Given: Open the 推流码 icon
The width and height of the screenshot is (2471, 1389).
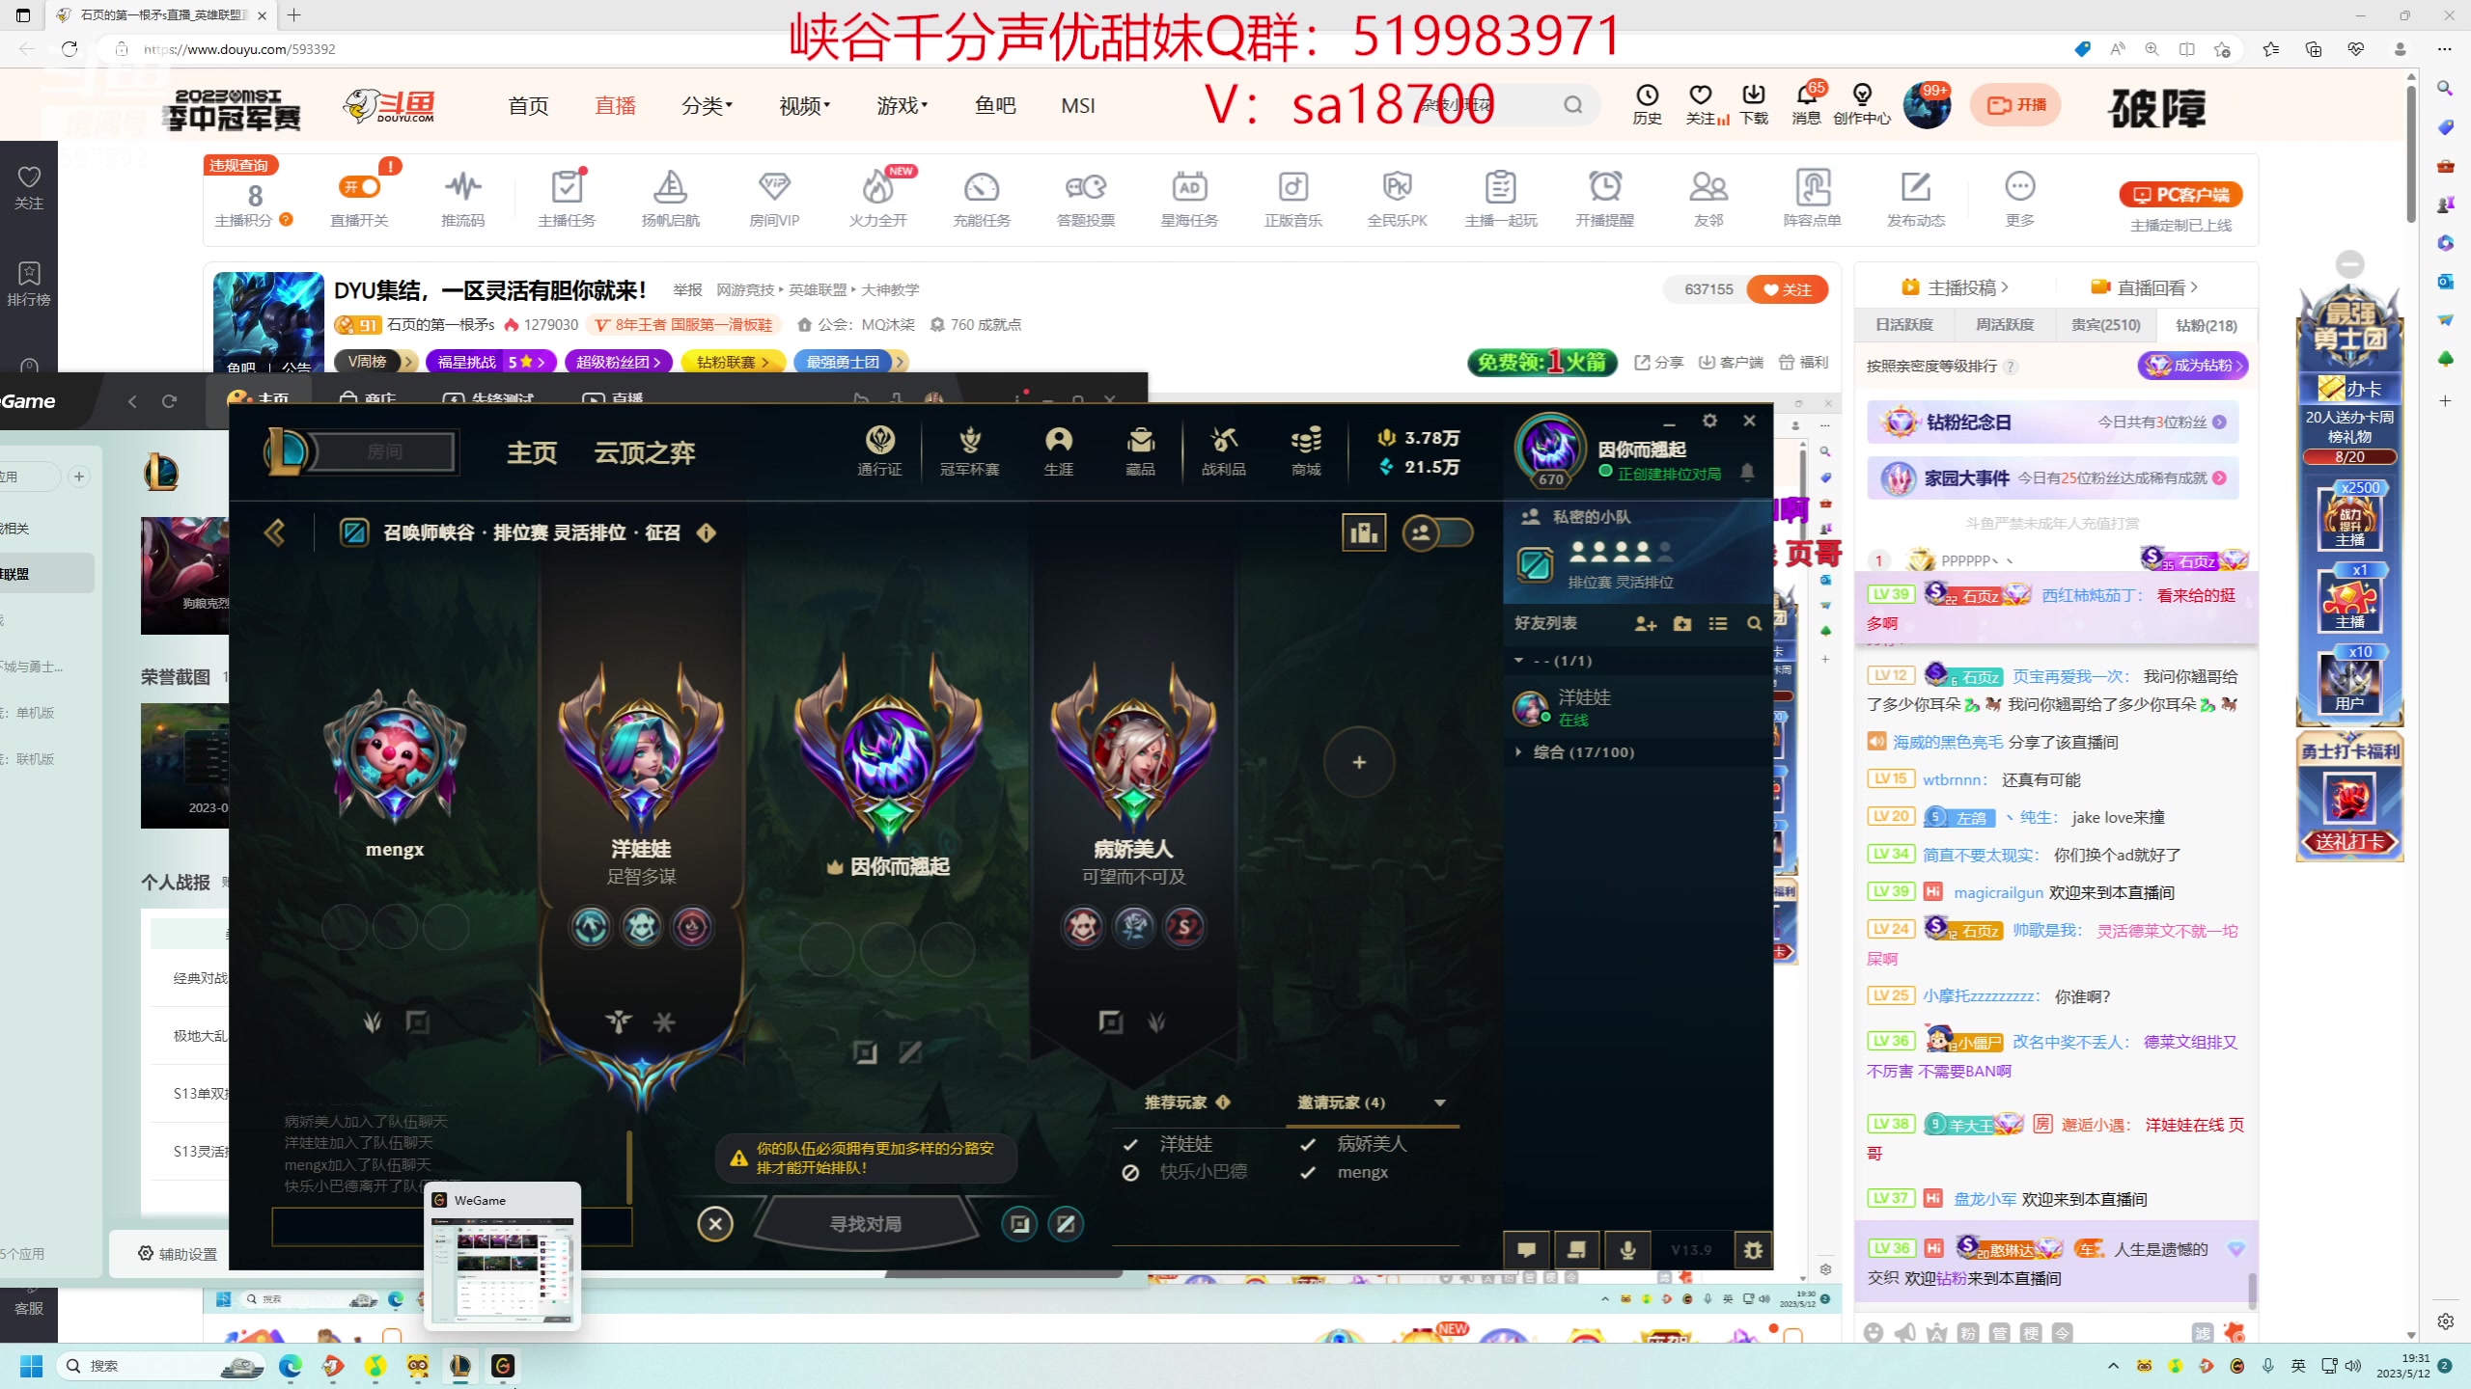Looking at the screenshot, I should pos(463,199).
